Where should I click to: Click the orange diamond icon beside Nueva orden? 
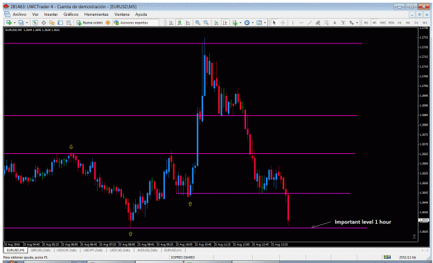click(107, 23)
